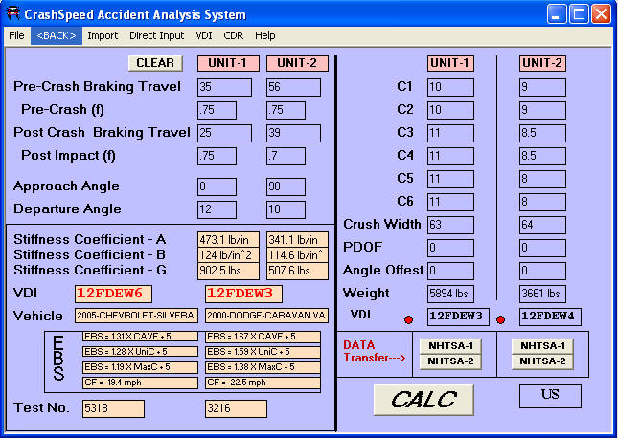Select the red radio dot beside Unit-1 VDI

(409, 318)
